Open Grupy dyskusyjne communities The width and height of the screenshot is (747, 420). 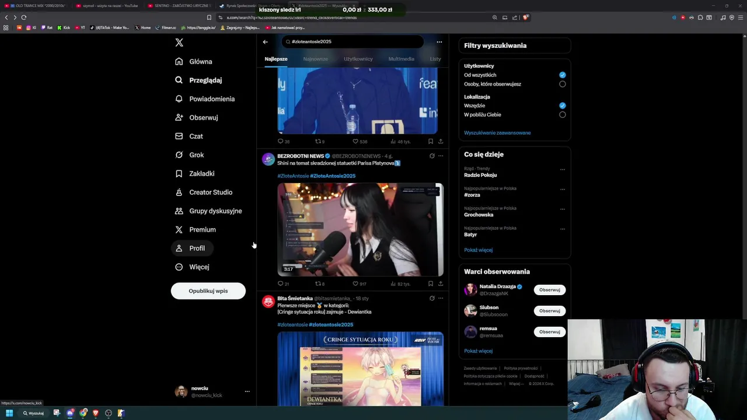pyautogui.click(x=208, y=211)
